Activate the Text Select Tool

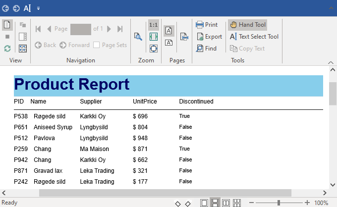[254, 37]
